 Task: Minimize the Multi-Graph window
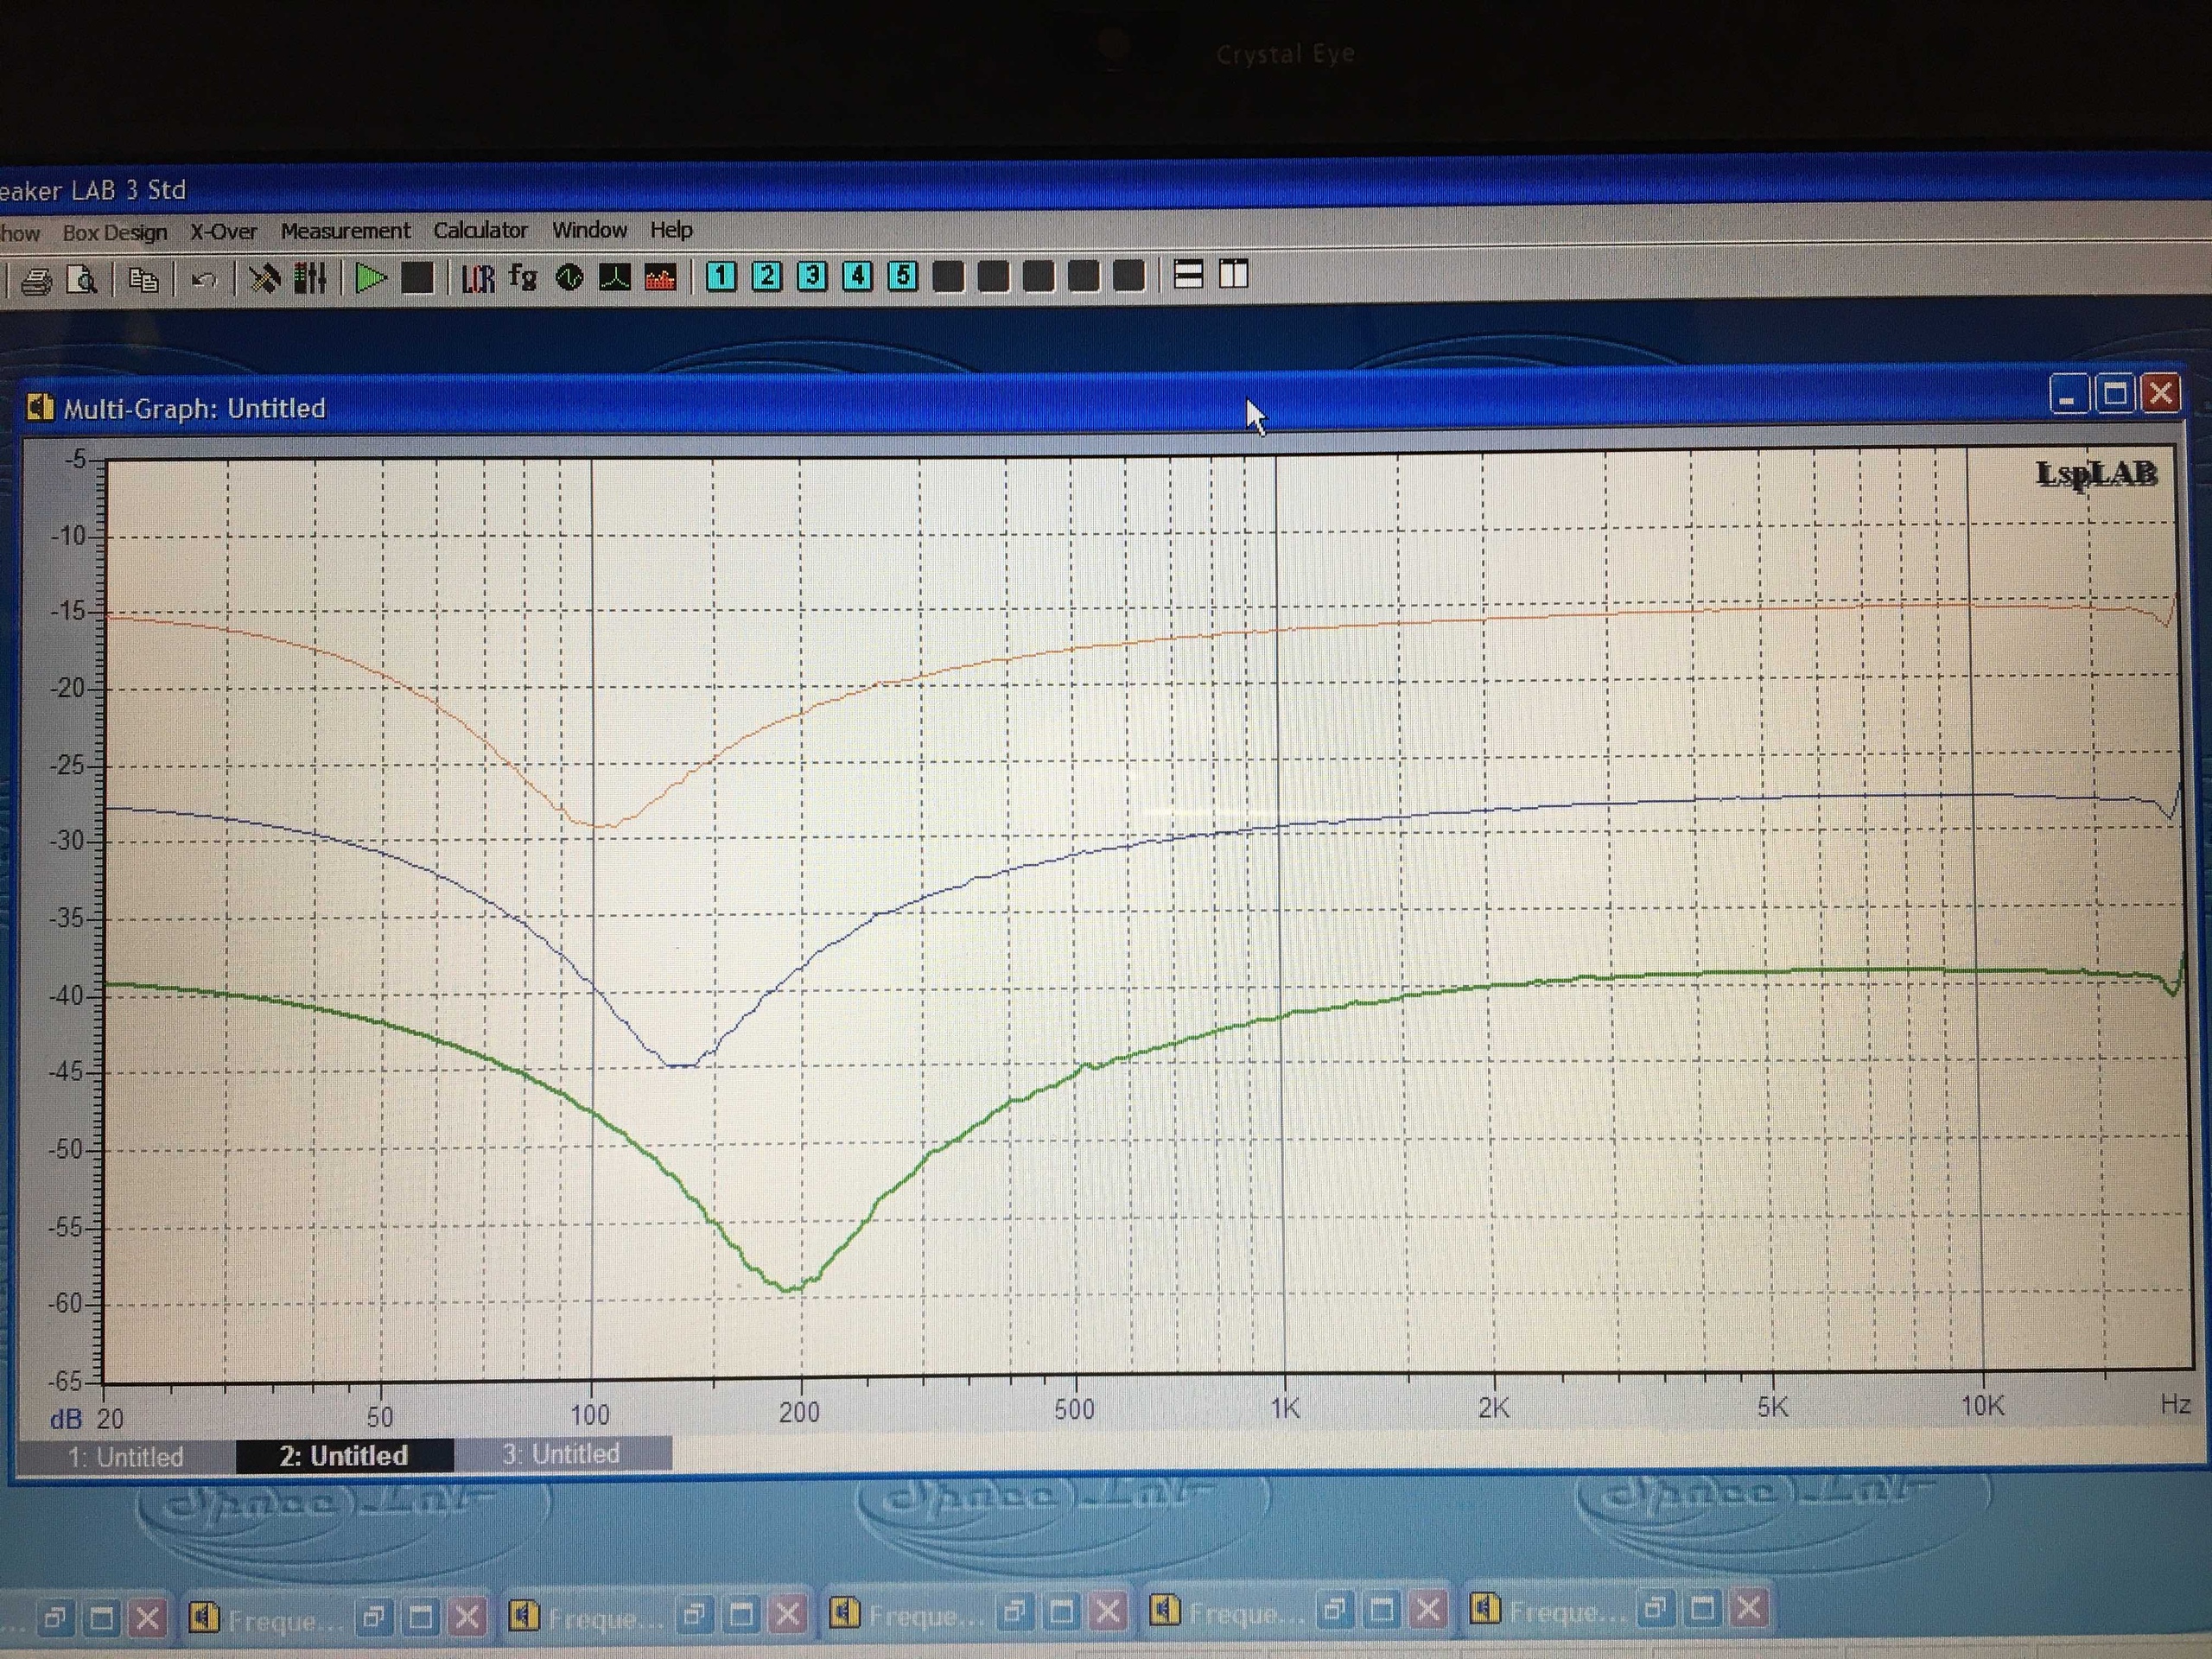point(2068,394)
